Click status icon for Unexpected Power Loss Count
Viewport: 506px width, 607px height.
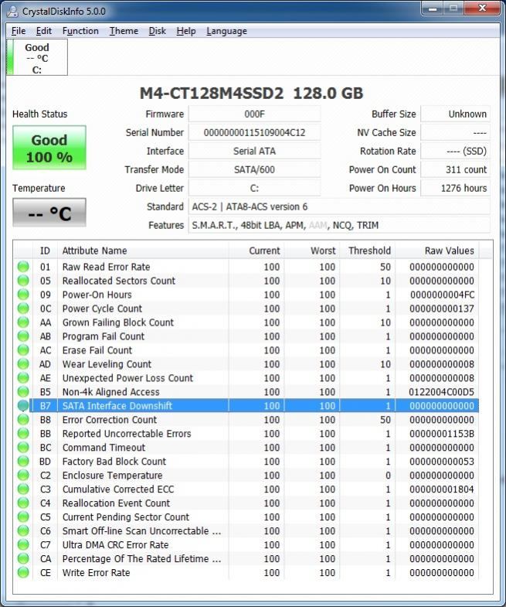pos(23,378)
